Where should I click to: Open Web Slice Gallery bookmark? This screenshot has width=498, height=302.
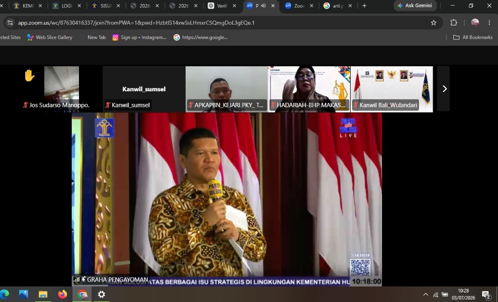pyautogui.click(x=50, y=38)
